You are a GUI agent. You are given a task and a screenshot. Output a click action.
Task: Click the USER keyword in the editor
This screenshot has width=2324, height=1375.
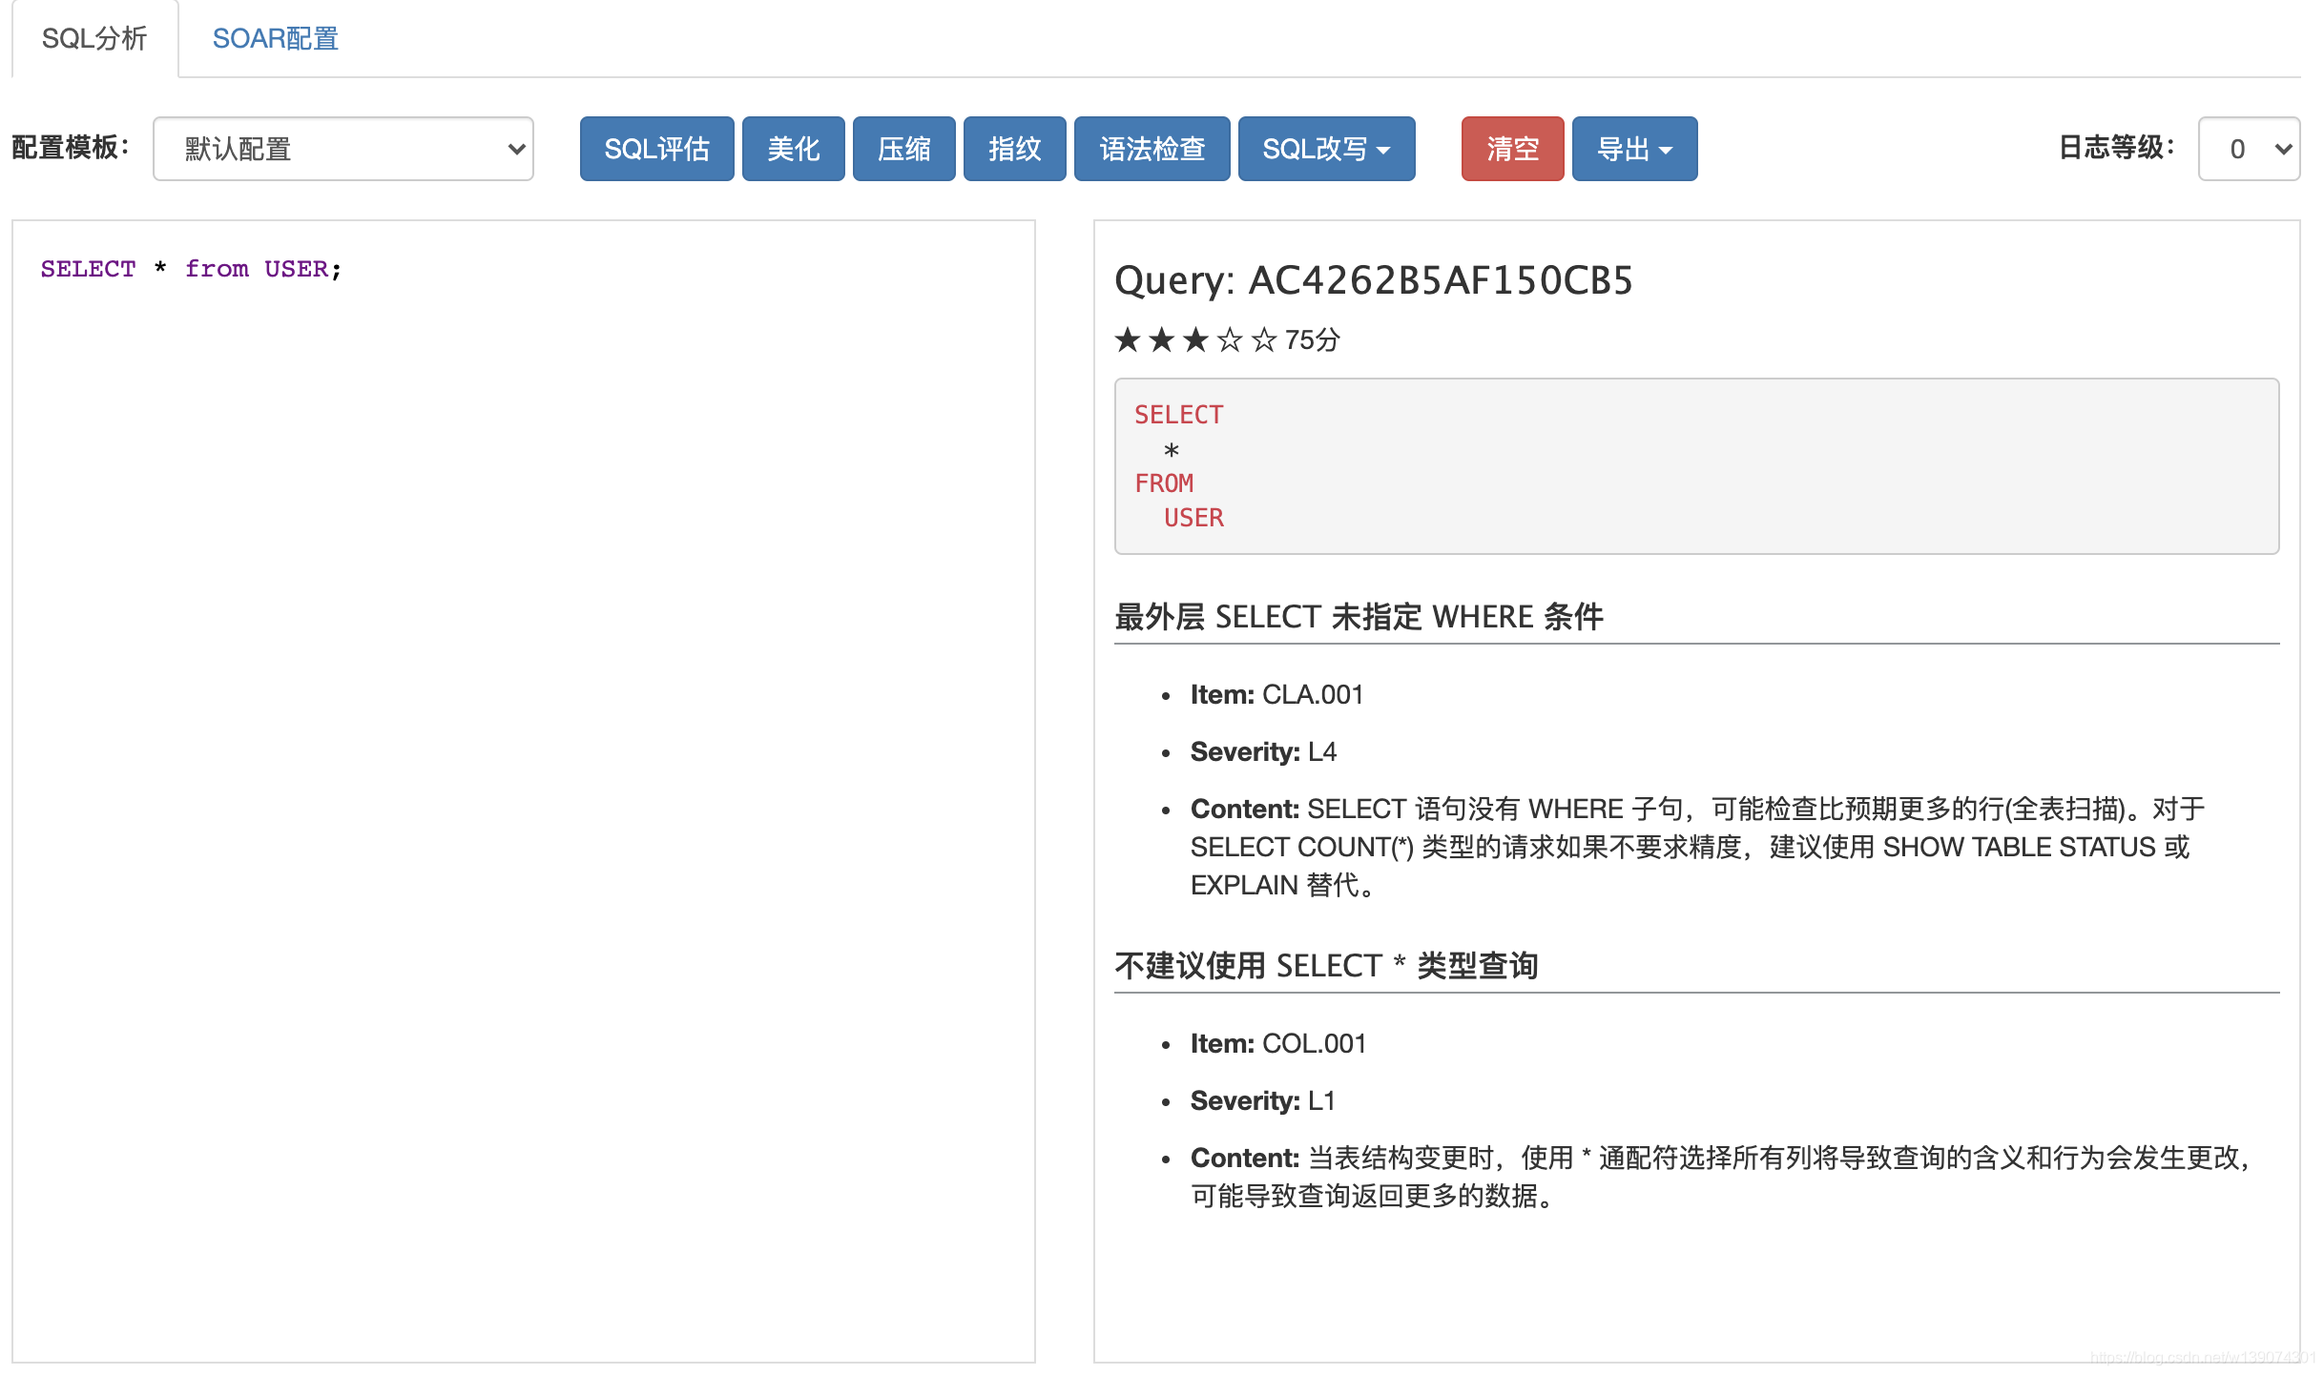coord(296,269)
